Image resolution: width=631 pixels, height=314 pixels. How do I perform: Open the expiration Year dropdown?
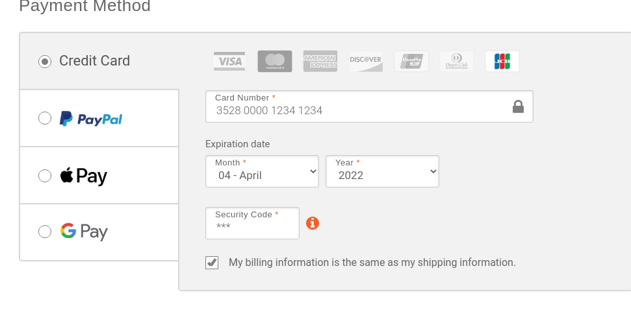[382, 171]
